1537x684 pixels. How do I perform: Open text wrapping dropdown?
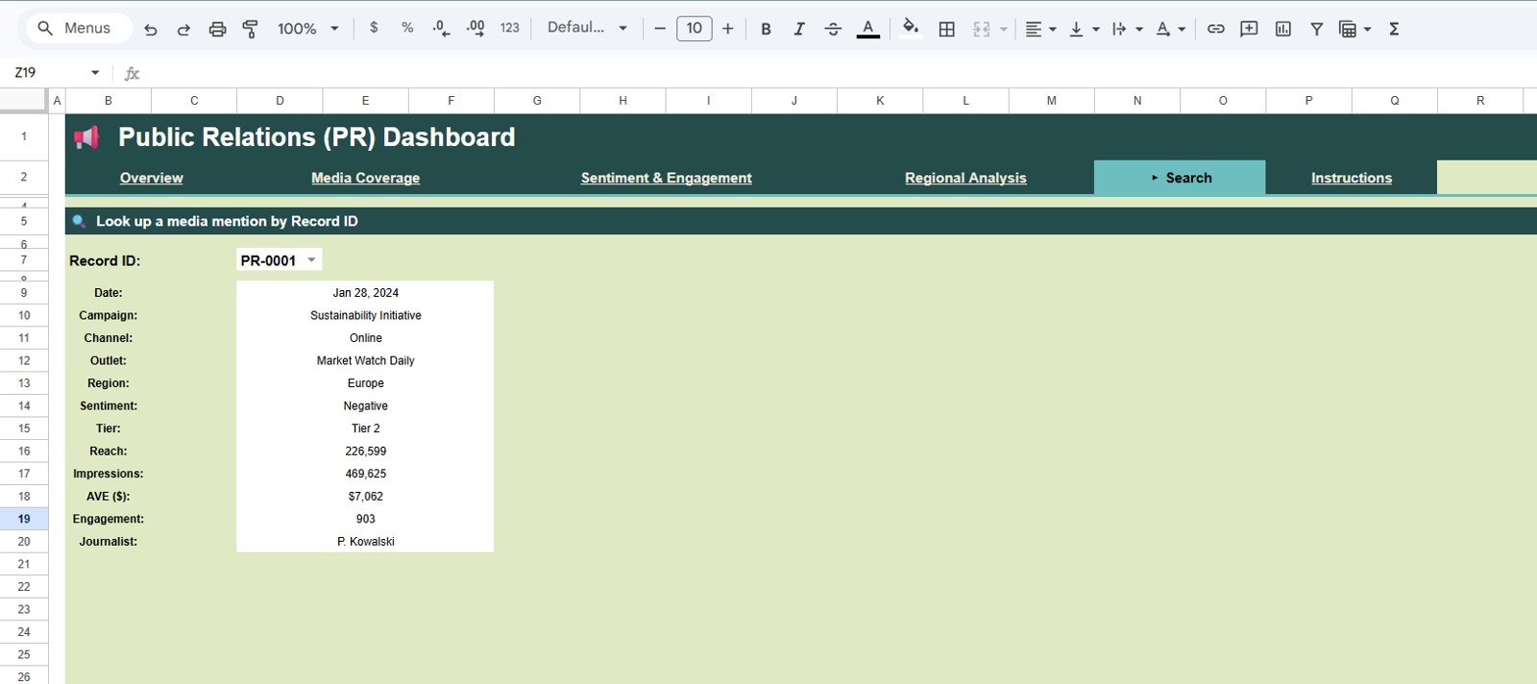tap(1127, 29)
